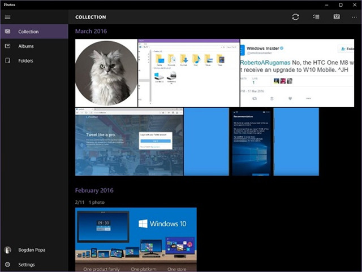
Task: Click the Import photos icon
Action: [x=337, y=16]
